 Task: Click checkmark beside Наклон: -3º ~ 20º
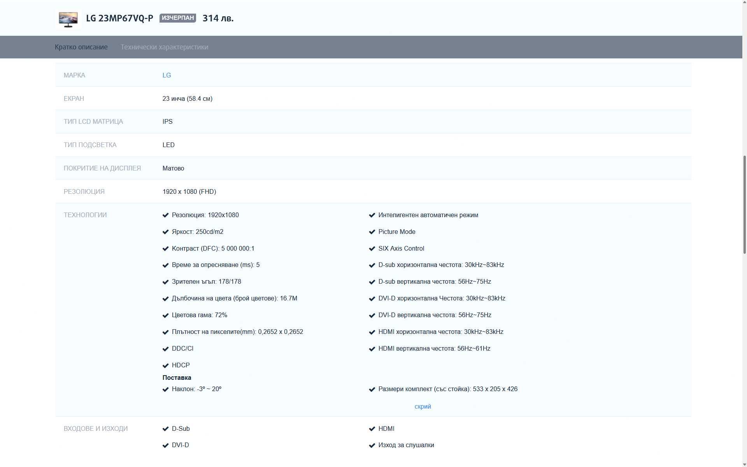pyautogui.click(x=165, y=389)
